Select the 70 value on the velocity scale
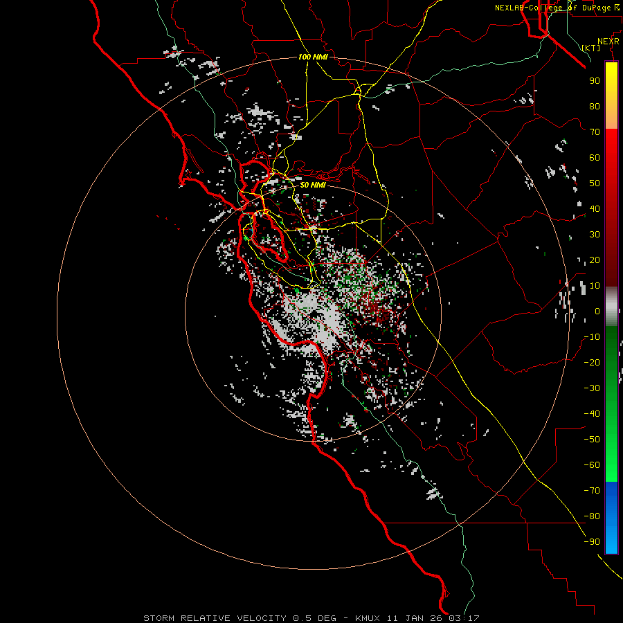The height and width of the screenshot is (623, 623). [x=595, y=132]
